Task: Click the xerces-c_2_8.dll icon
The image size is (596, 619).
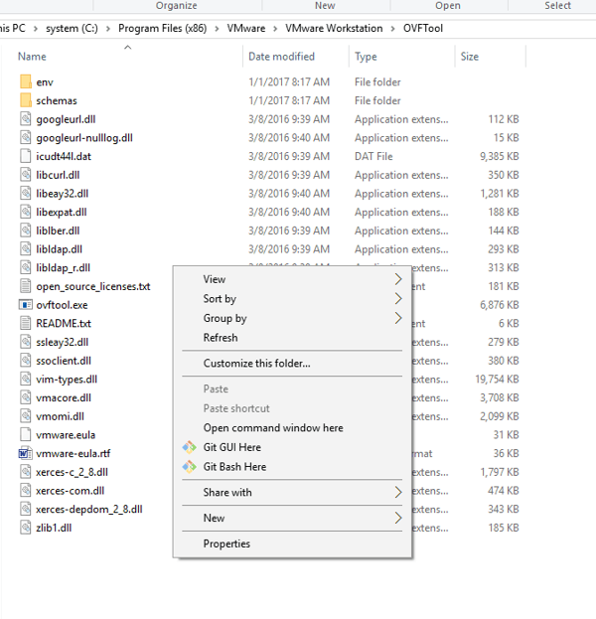Action: tap(25, 471)
